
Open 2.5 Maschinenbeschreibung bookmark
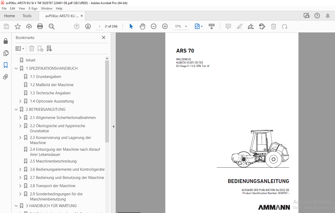pos(53,161)
